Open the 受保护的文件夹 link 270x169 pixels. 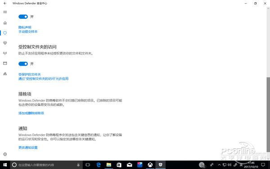29,74
